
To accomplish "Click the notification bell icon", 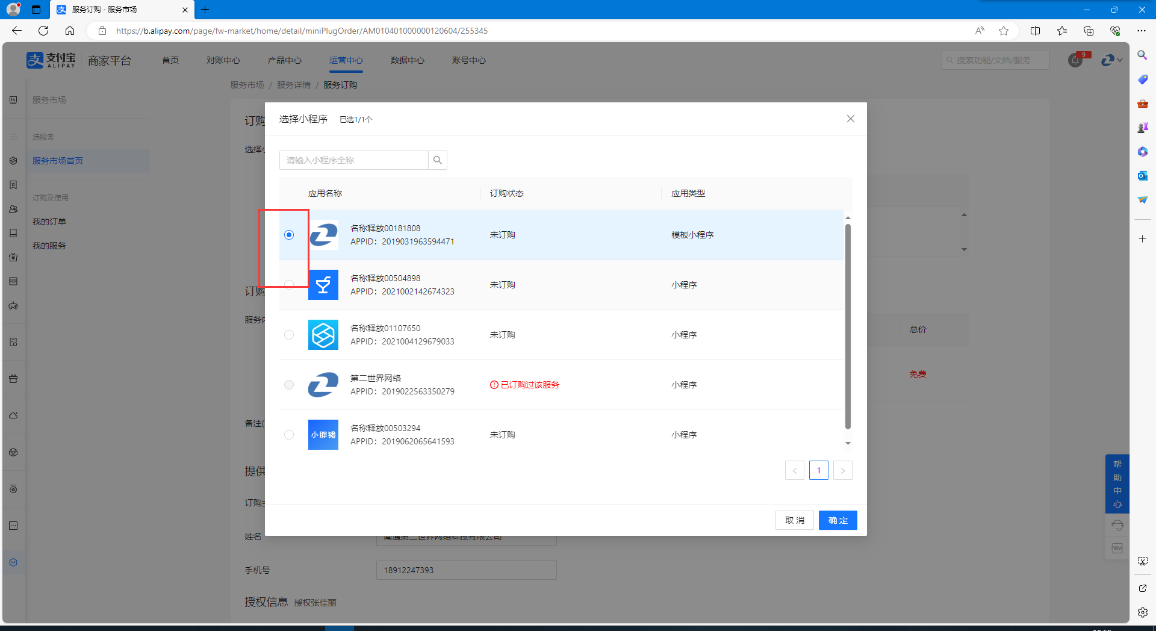I will (1075, 60).
